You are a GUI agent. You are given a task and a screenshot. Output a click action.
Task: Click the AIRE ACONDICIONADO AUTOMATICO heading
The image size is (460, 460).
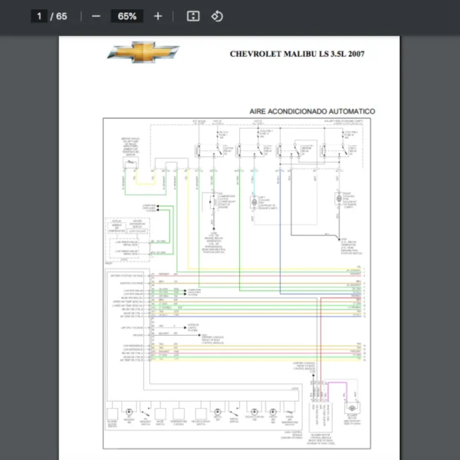tap(312, 111)
